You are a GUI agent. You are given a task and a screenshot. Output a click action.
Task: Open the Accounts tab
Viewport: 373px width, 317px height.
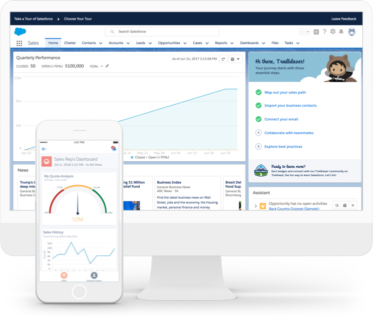tap(116, 43)
